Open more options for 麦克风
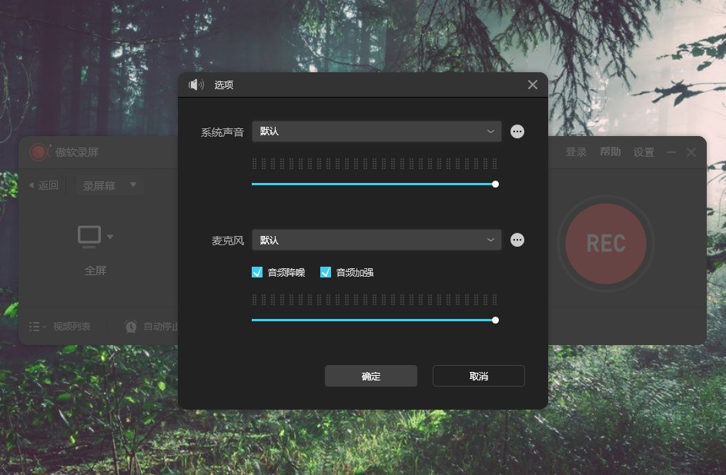Viewport: 726px width, 475px height. tap(517, 240)
